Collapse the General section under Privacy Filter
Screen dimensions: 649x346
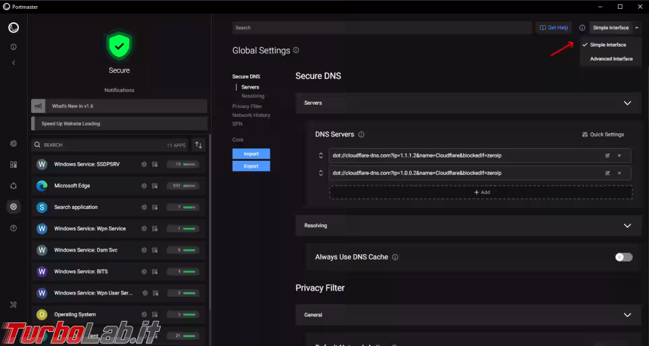pos(627,315)
